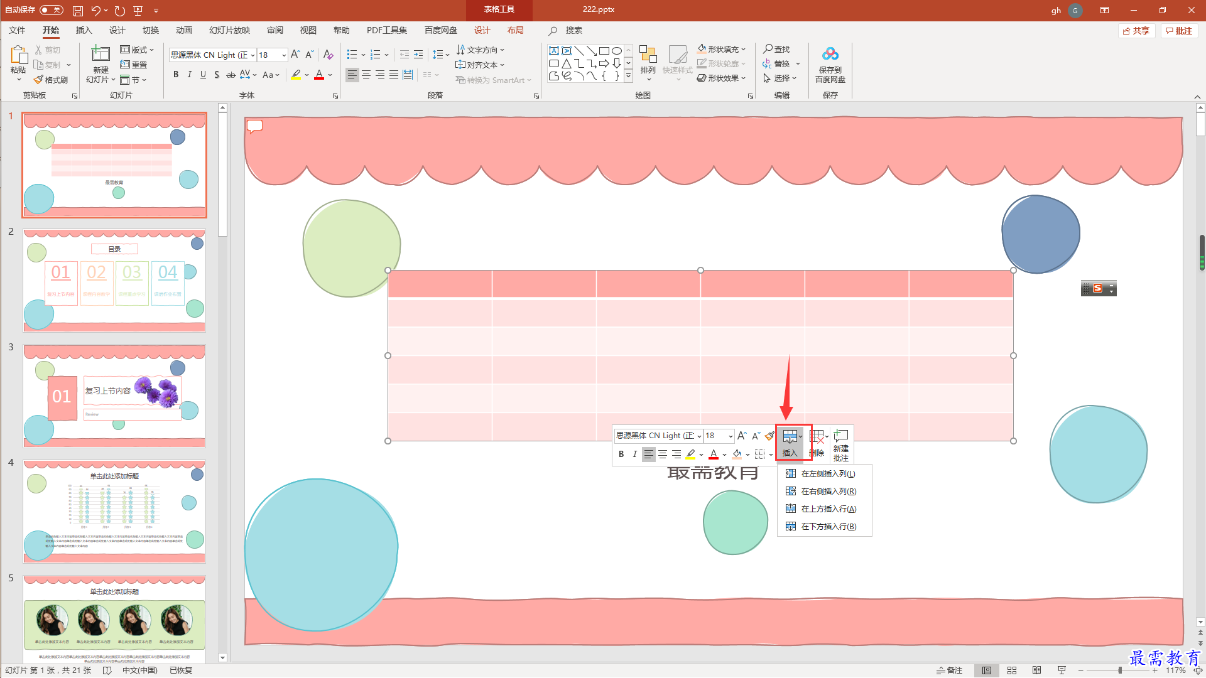Click the Undo icon in title bar

tap(95, 11)
